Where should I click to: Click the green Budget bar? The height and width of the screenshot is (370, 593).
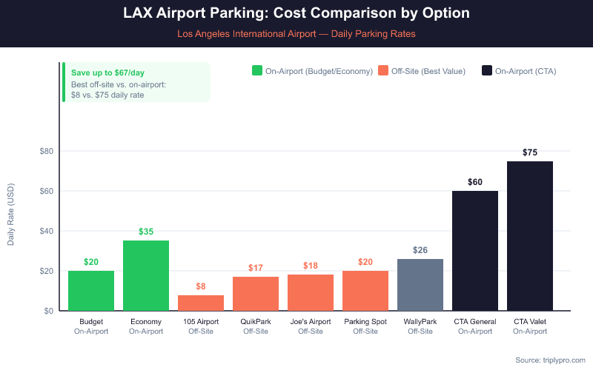[x=91, y=291]
